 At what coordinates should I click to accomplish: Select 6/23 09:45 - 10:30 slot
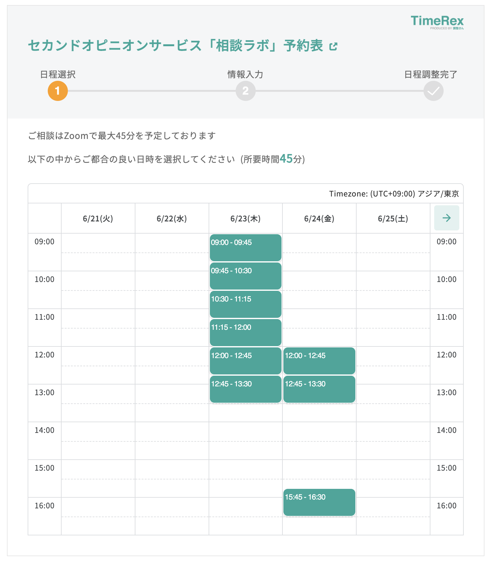point(245,276)
